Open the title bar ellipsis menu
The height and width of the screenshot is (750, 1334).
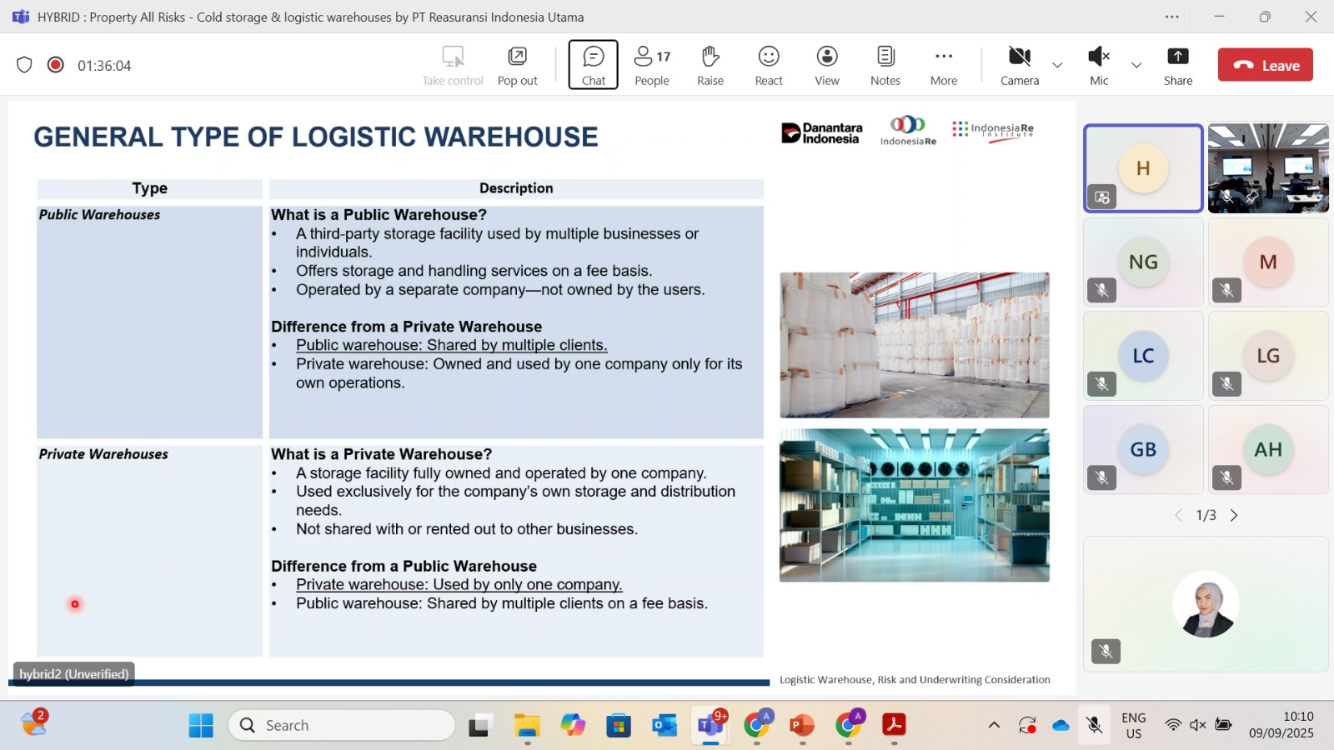point(1172,17)
